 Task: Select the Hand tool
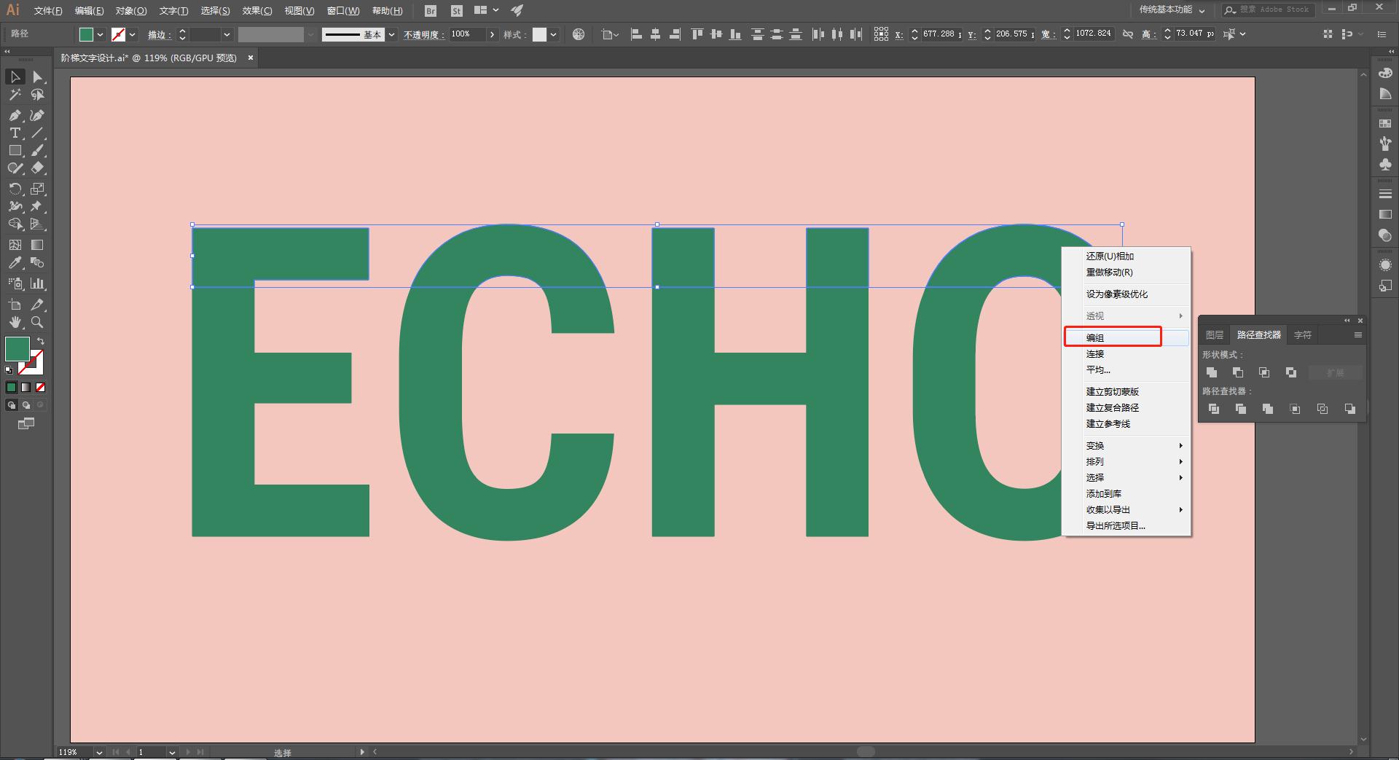tap(15, 322)
